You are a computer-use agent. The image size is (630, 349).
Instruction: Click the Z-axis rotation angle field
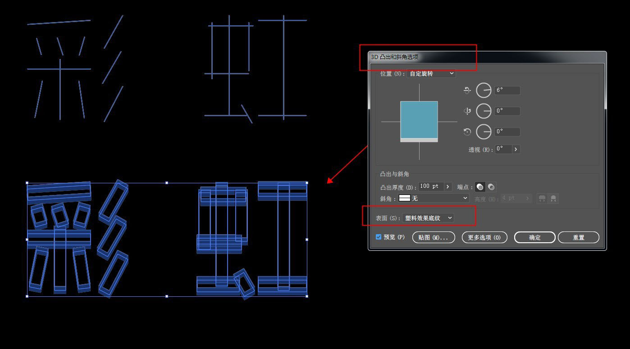[x=507, y=131]
